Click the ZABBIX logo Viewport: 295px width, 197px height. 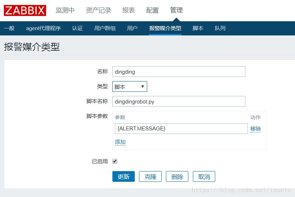click(25, 10)
